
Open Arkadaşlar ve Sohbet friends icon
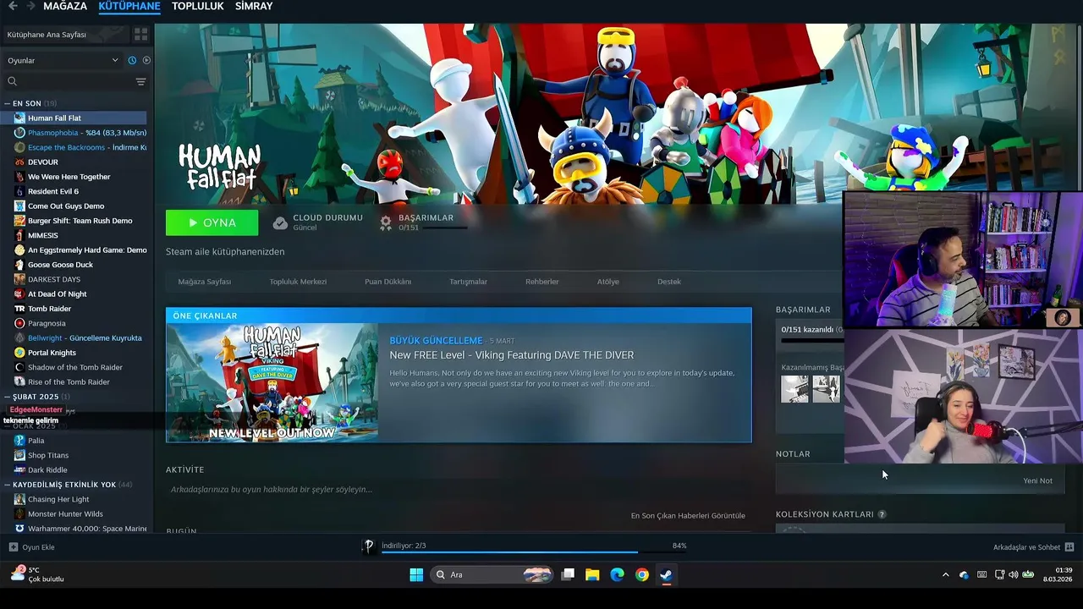coord(1069,547)
